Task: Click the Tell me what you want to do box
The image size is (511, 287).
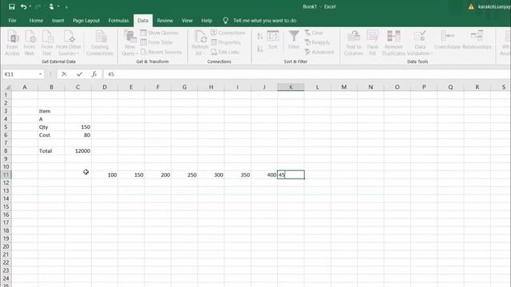Action: [264, 21]
